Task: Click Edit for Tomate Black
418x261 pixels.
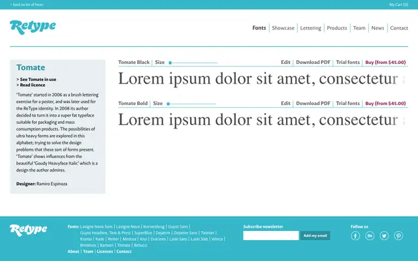Action: click(285, 63)
